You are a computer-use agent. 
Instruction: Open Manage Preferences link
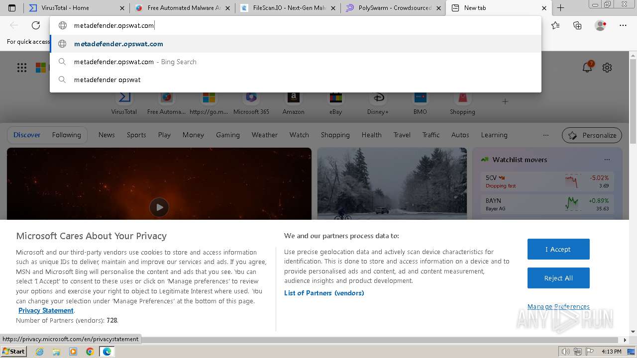(558, 306)
